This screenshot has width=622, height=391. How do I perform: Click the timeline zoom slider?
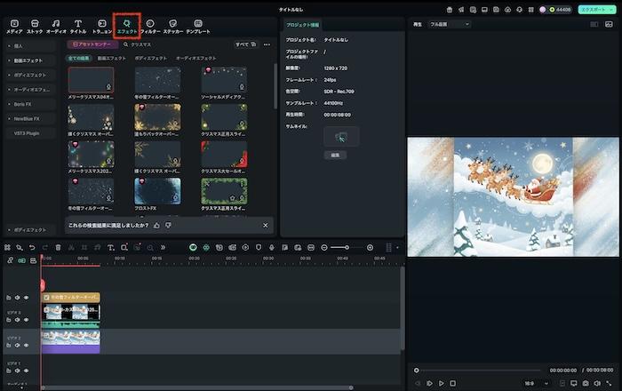pos(348,247)
